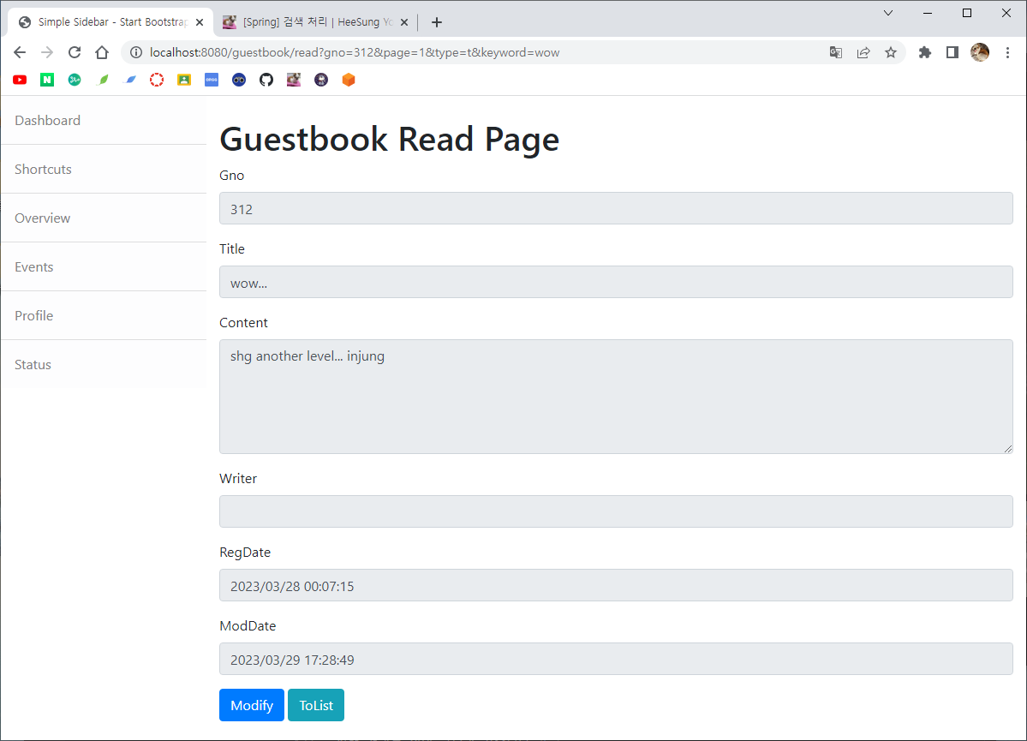1027x741 pixels.
Task: Open the orange cube bookmark
Action: tap(349, 80)
